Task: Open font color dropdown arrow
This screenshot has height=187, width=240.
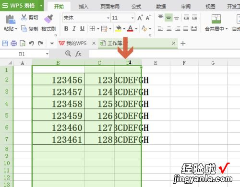Action: point(136,29)
